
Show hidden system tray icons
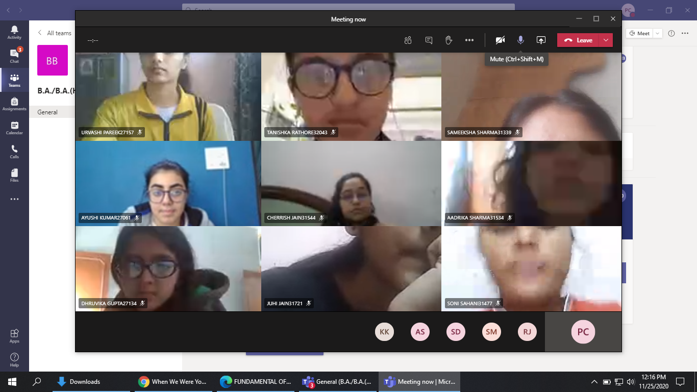click(594, 382)
